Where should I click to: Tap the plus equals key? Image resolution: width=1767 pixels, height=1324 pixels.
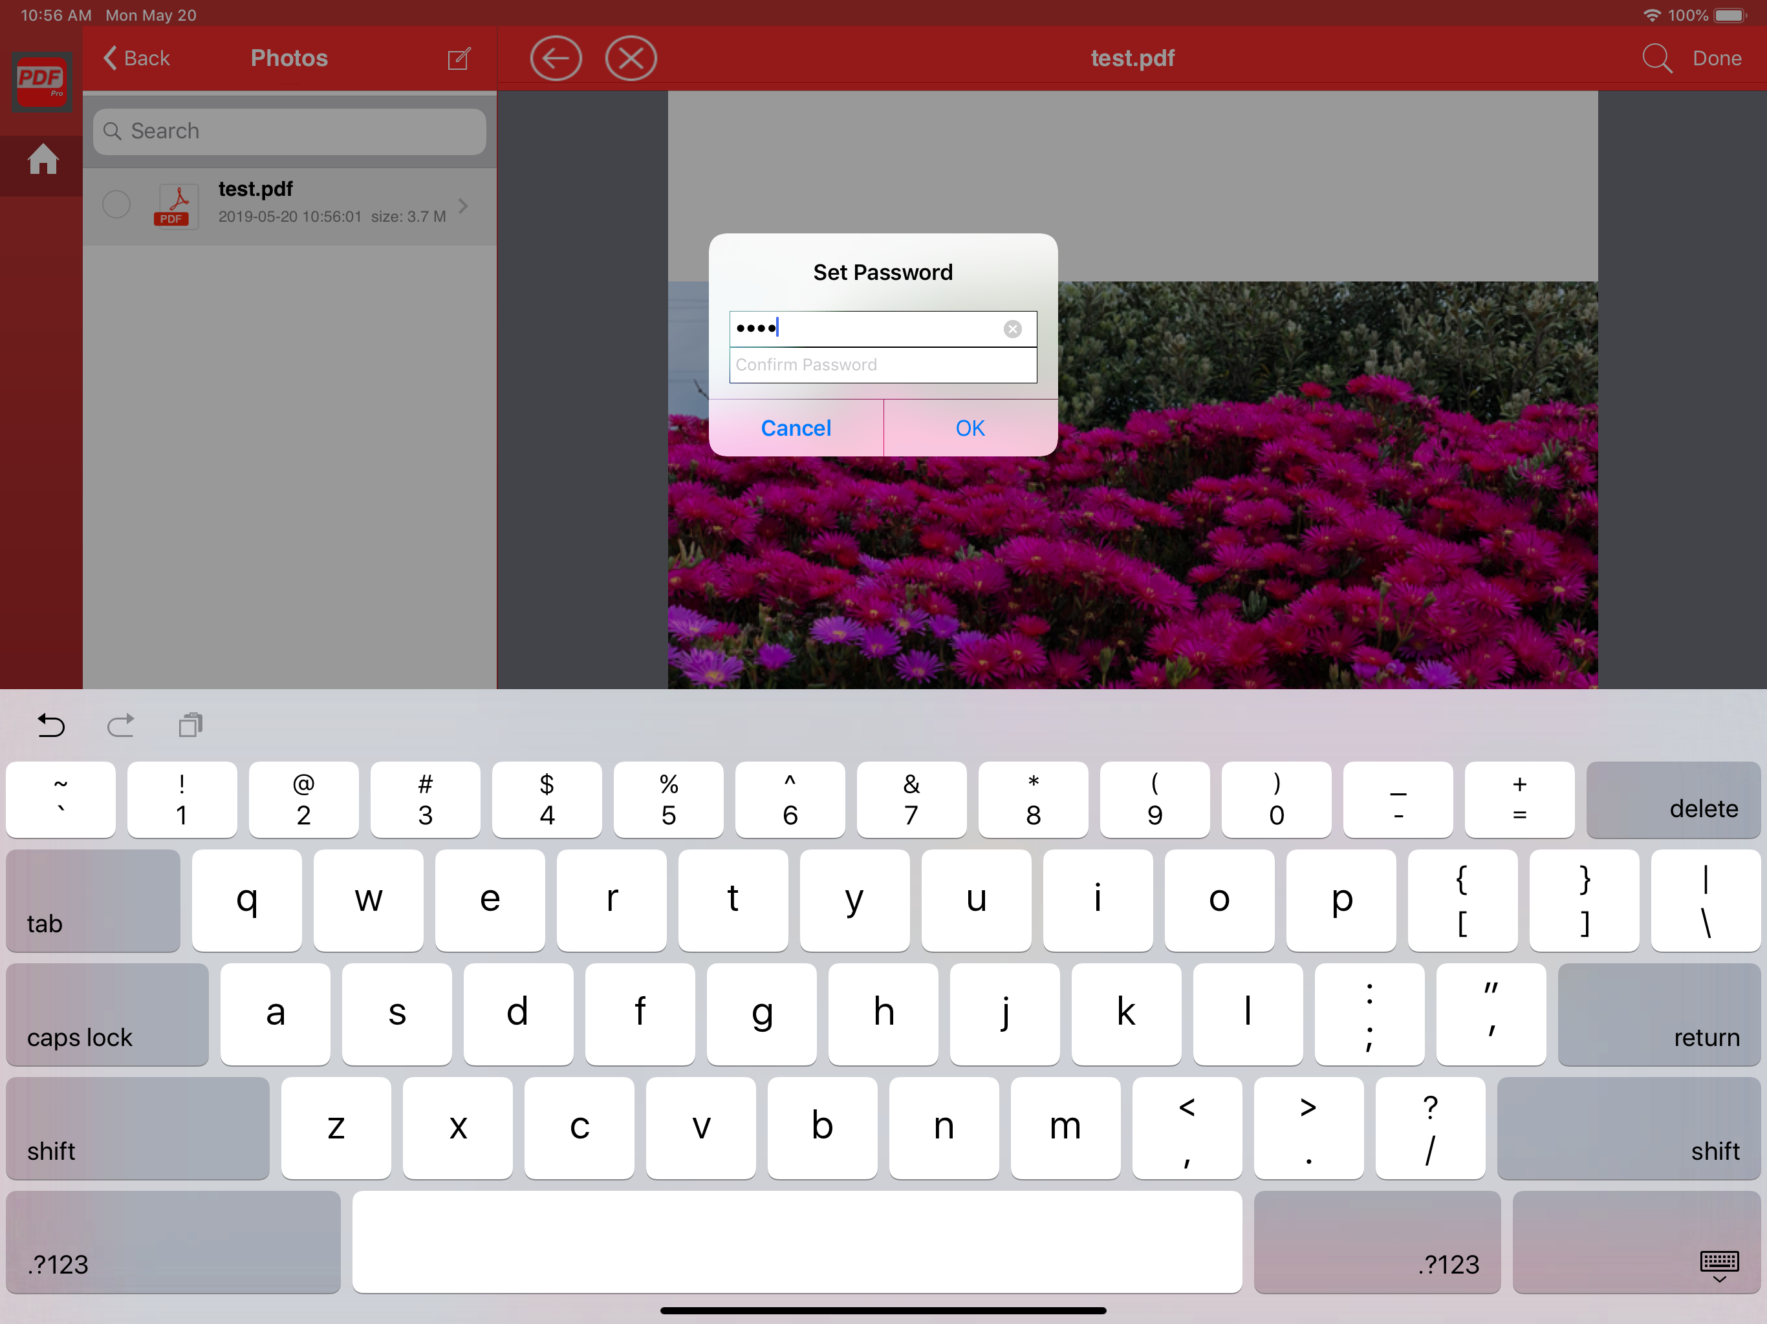tap(1519, 799)
